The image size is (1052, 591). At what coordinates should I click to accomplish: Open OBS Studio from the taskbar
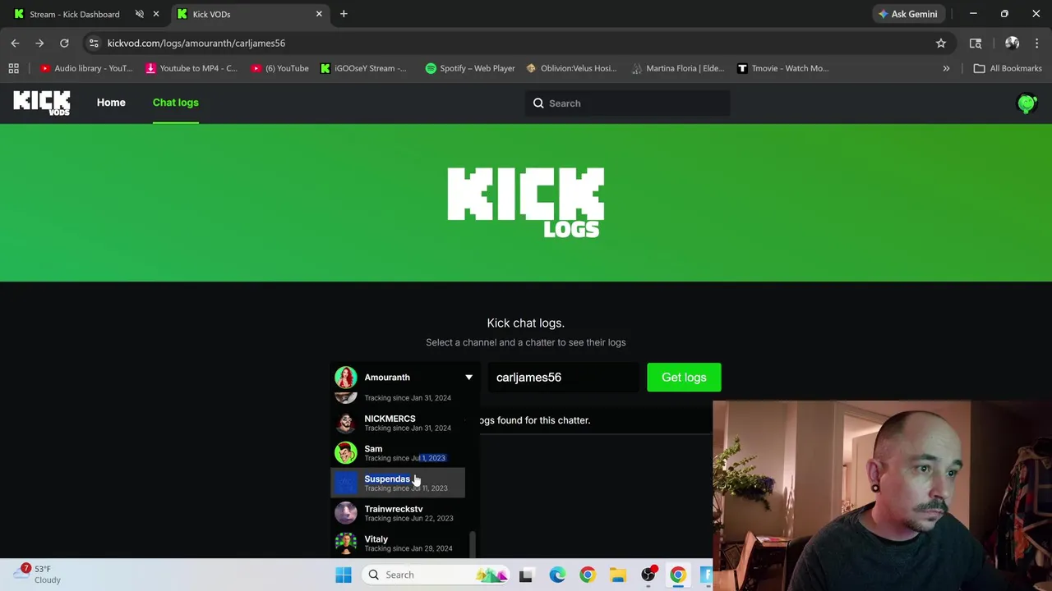pos(648,575)
